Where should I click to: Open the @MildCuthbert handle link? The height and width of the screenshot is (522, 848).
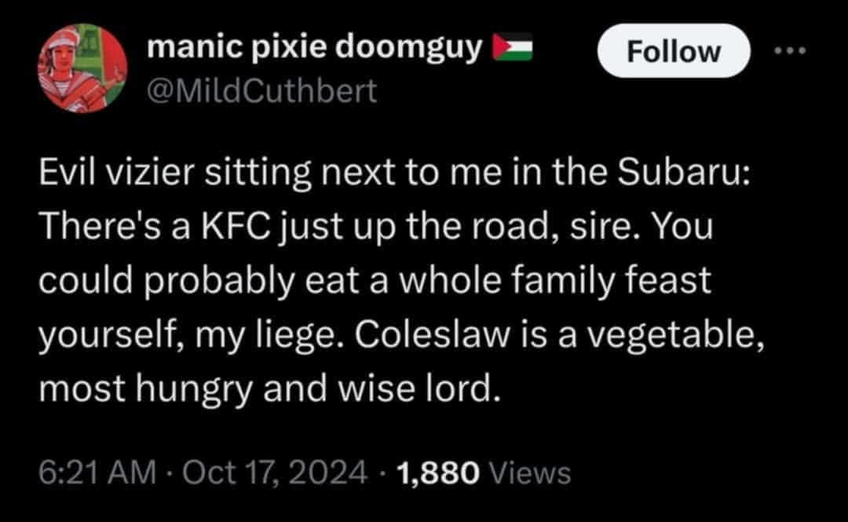tap(264, 92)
